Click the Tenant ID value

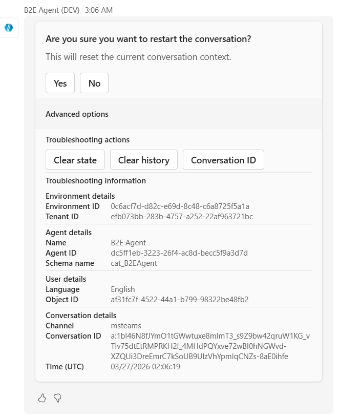182,217
